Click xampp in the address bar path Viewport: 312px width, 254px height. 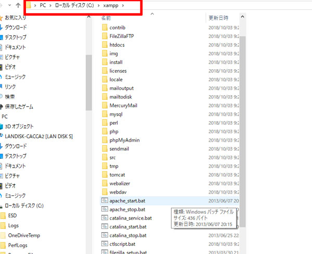coord(111,6)
